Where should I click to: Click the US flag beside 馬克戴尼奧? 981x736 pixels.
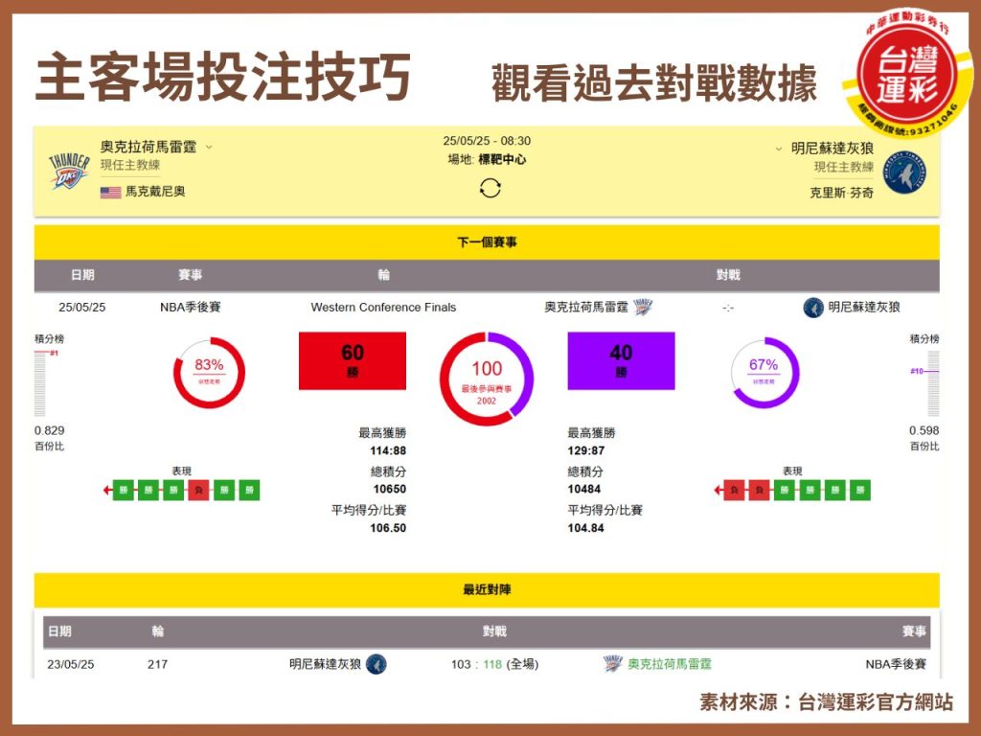[111, 192]
